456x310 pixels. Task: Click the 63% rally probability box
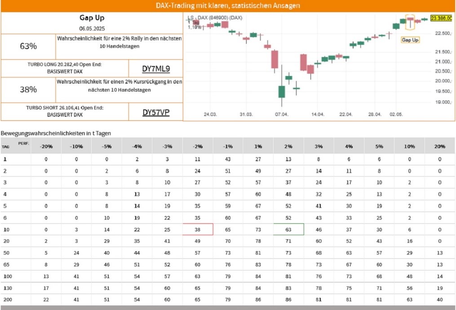tap(28, 46)
